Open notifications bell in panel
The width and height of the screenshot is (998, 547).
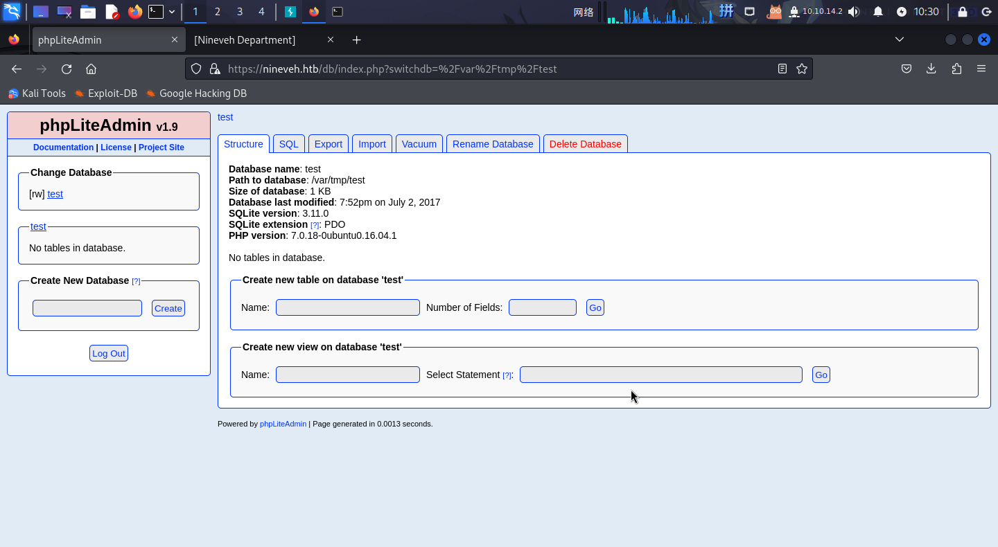coord(878,12)
